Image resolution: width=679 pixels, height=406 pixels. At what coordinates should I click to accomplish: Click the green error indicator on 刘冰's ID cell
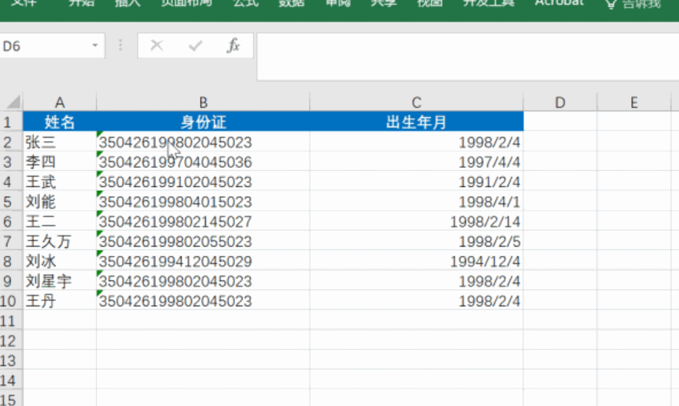tap(99, 253)
